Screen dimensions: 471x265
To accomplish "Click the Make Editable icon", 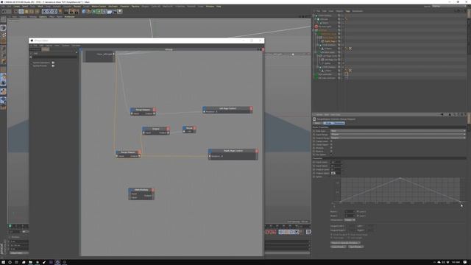I will (x=3, y=20).
